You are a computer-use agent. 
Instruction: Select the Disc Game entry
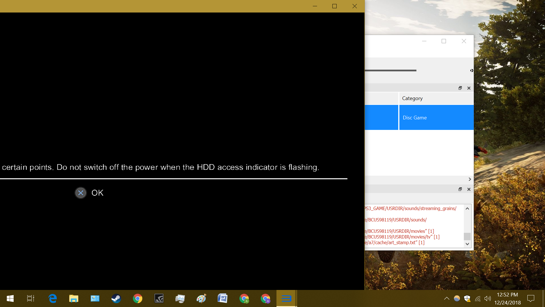pos(414,117)
